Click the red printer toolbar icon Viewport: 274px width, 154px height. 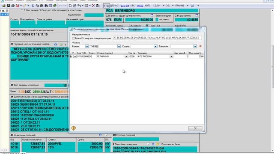point(18,6)
